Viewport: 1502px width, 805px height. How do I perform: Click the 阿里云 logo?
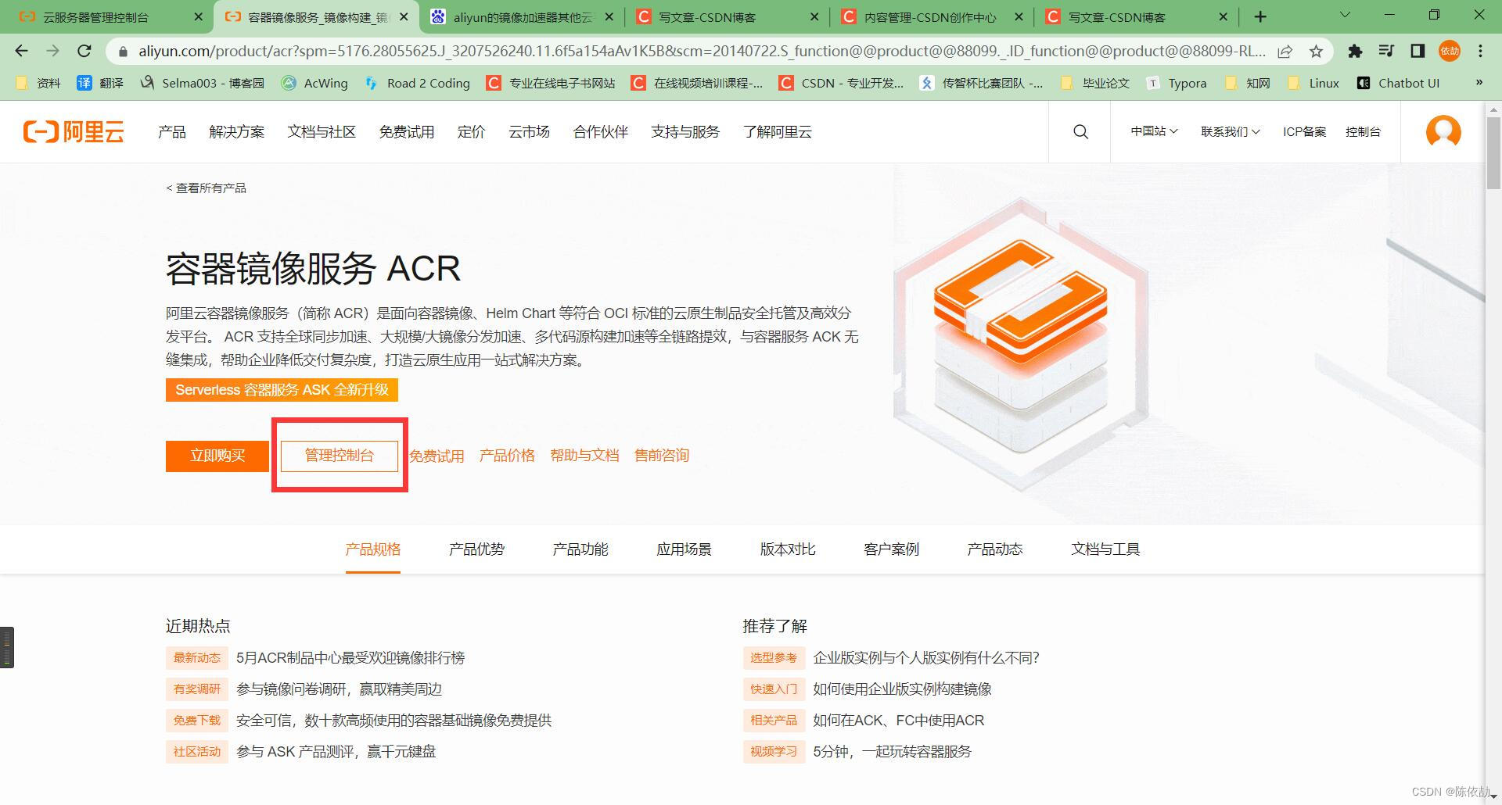click(74, 131)
